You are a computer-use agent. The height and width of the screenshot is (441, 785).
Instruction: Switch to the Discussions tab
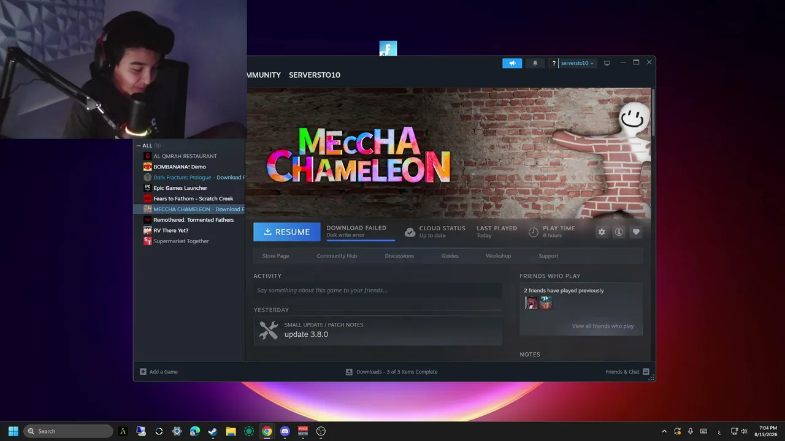pyautogui.click(x=399, y=256)
